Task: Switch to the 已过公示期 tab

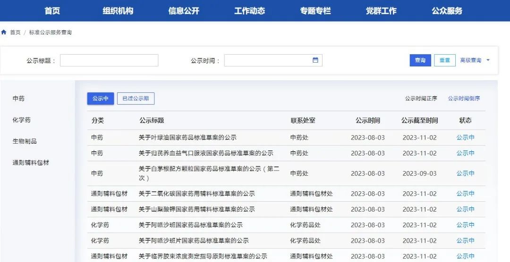Action: click(136, 98)
